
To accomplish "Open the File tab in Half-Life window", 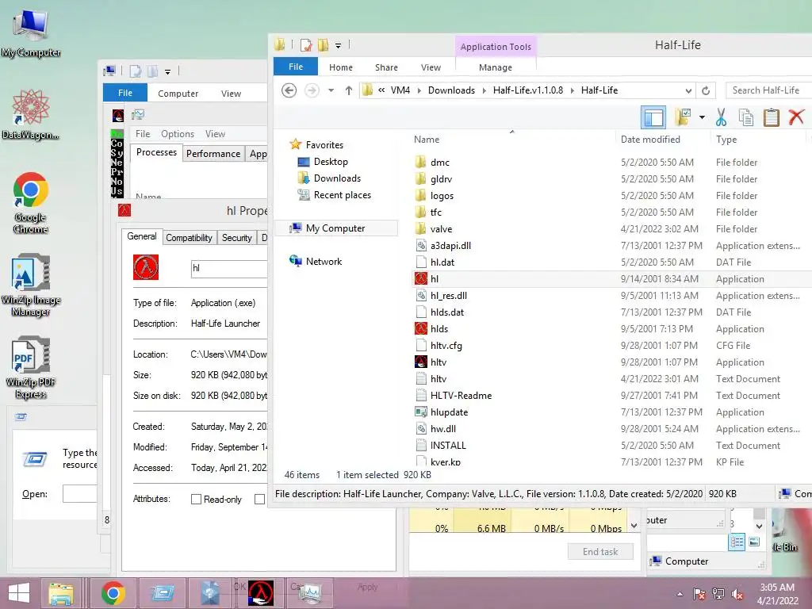I will [296, 67].
